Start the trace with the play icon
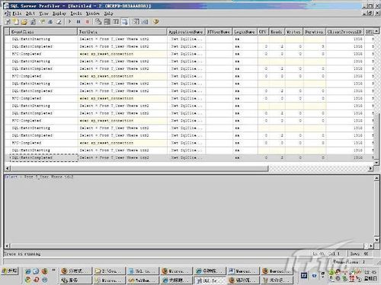The width and height of the screenshot is (381, 285). pyautogui.click(x=69, y=22)
